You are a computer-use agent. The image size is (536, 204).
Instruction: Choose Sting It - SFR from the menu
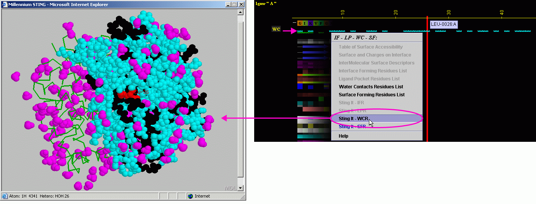[x=377, y=127]
